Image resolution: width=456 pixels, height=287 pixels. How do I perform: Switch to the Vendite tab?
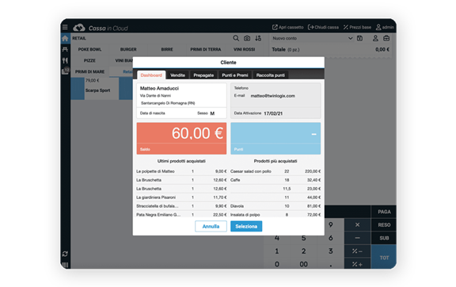(177, 75)
